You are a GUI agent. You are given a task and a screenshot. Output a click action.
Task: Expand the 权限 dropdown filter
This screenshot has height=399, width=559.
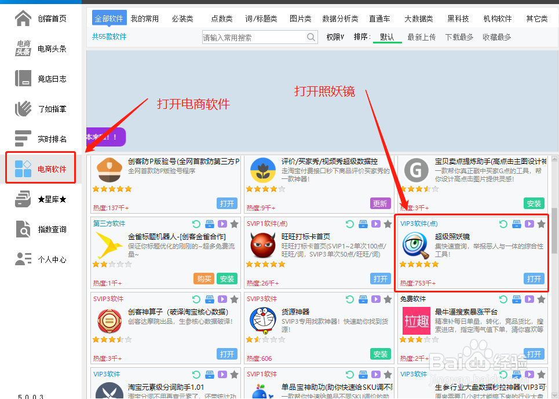point(335,37)
